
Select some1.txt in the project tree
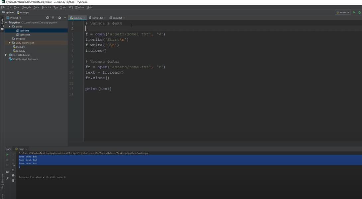click(x=25, y=35)
